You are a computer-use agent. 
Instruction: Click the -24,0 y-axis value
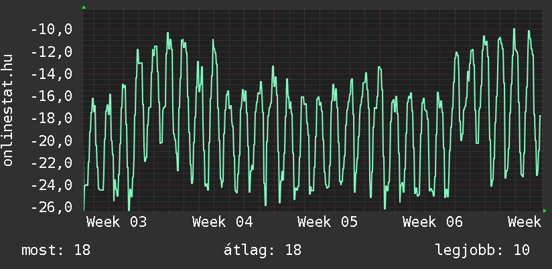coord(51,185)
